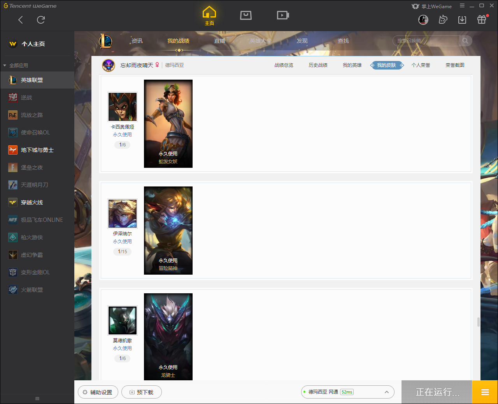Click the summoner search magnifier icon
The width and height of the screenshot is (498, 404).
[465, 41]
